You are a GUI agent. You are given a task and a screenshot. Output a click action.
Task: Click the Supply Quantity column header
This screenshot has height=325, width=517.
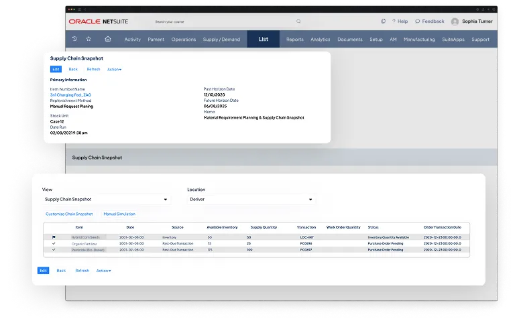(264, 227)
